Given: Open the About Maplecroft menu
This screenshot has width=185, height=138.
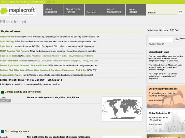Looking at the screenshot, I should (x=53, y=10).
